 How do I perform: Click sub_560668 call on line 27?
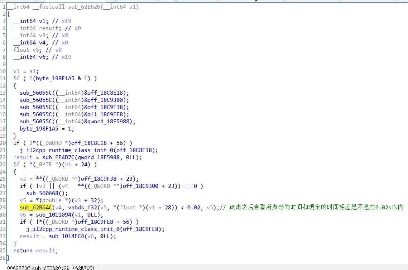tap(41, 193)
